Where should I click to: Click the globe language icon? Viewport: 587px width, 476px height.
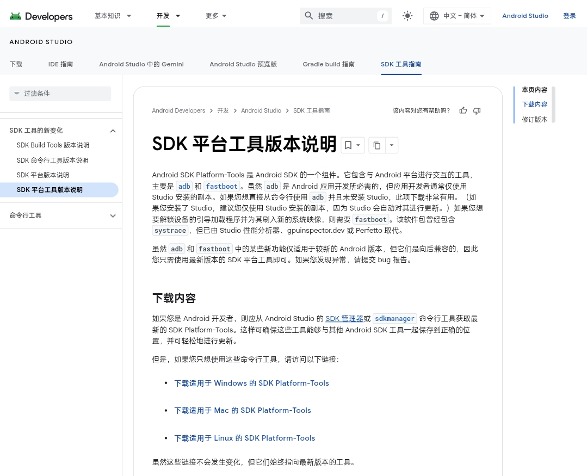[x=434, y=16]
